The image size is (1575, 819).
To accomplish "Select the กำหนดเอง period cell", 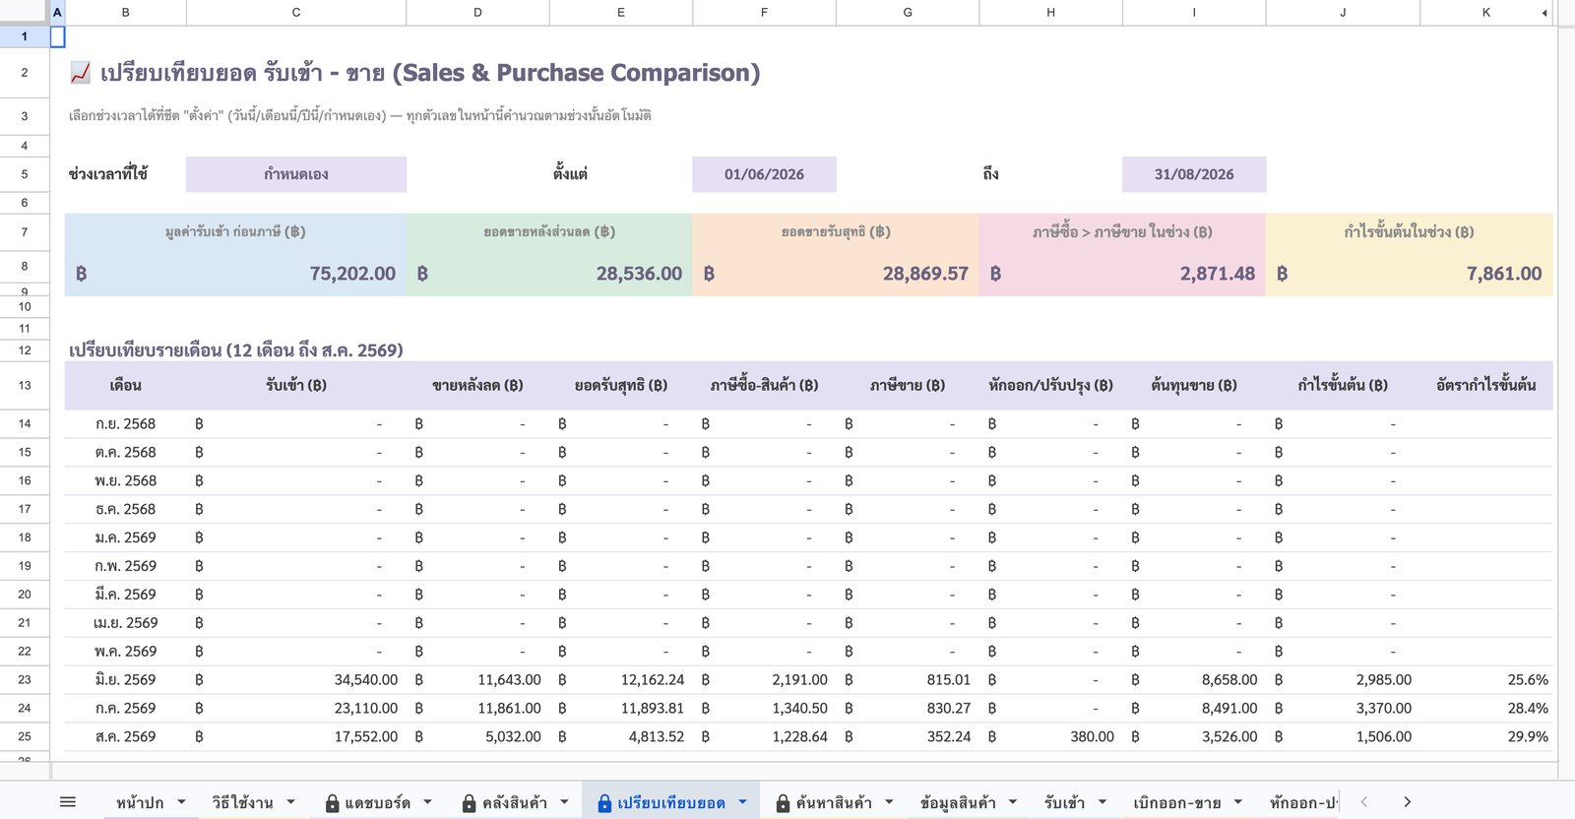I will [296, 174].
